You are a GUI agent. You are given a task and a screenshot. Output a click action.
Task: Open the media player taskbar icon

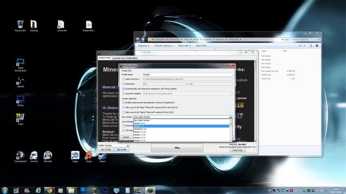pos(60,190)
